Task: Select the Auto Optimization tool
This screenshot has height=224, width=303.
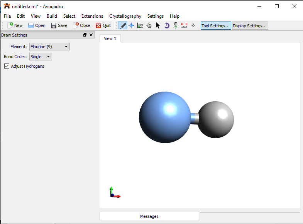Action: click(176, 25)
